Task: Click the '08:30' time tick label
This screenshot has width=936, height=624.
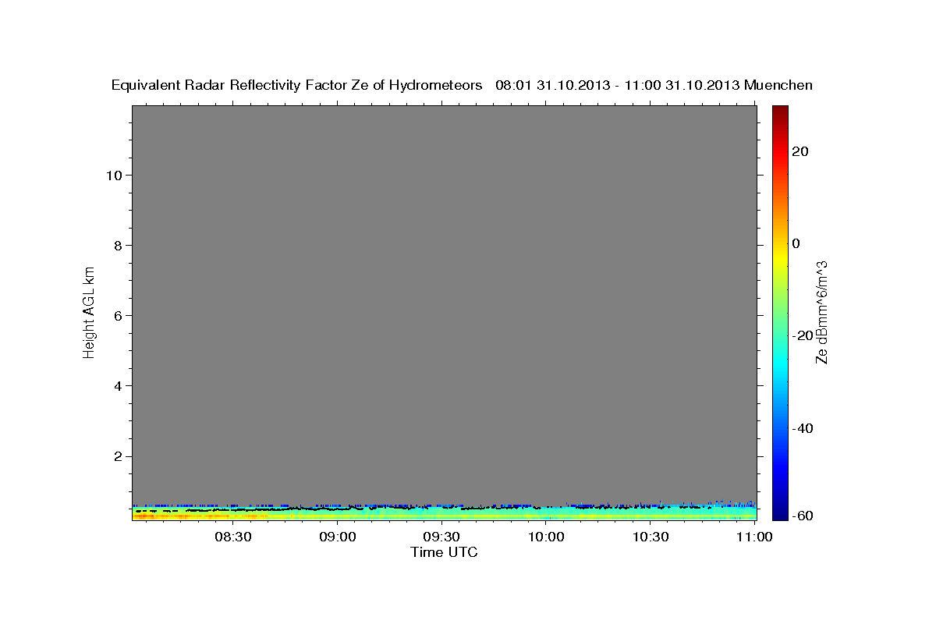Action: pos(233,537)
